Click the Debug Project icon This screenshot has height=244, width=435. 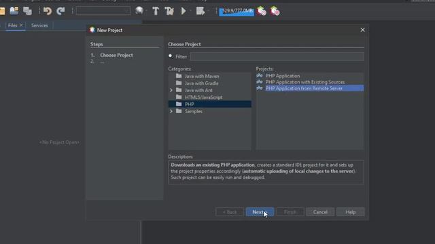(201, 11)
